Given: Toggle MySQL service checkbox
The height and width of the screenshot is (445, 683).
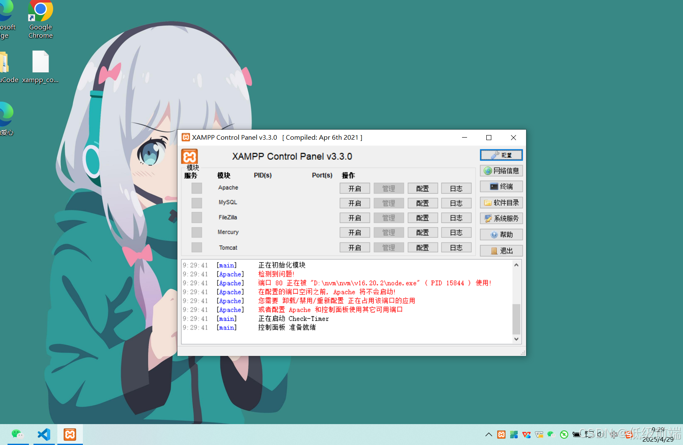Looking at the screenshot, I should coord(197,203).
